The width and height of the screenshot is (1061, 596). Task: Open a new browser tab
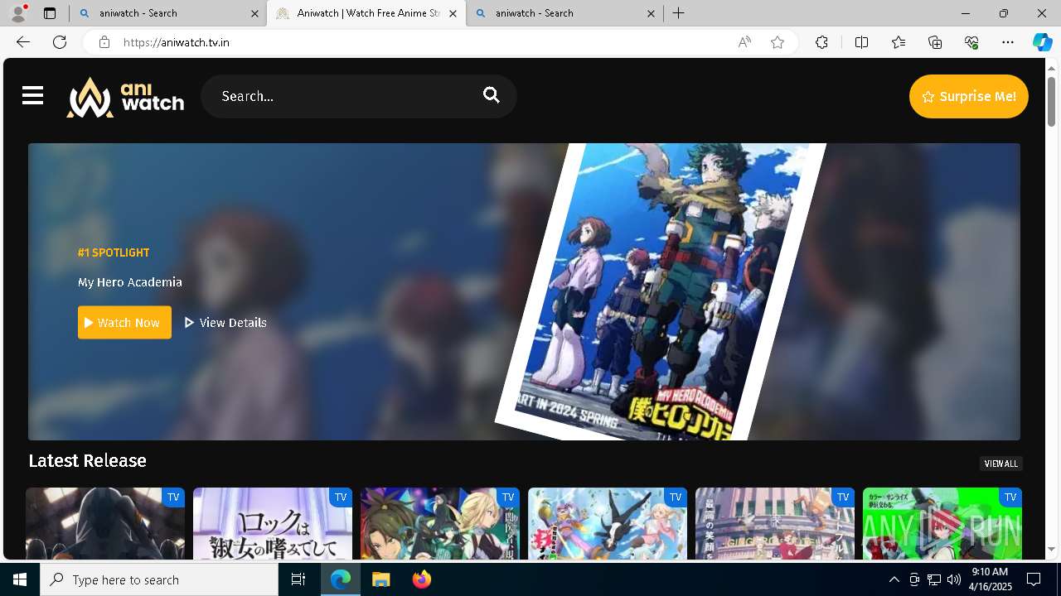click(679, 13)
